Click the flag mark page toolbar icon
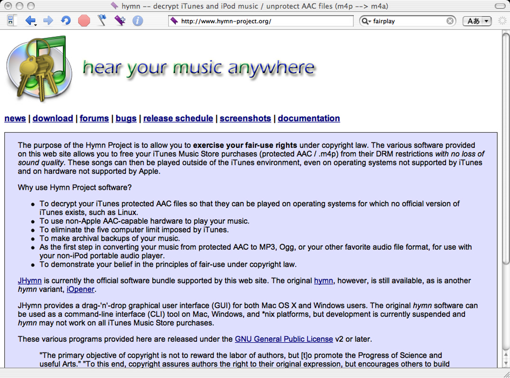 (x=102, y=20)
